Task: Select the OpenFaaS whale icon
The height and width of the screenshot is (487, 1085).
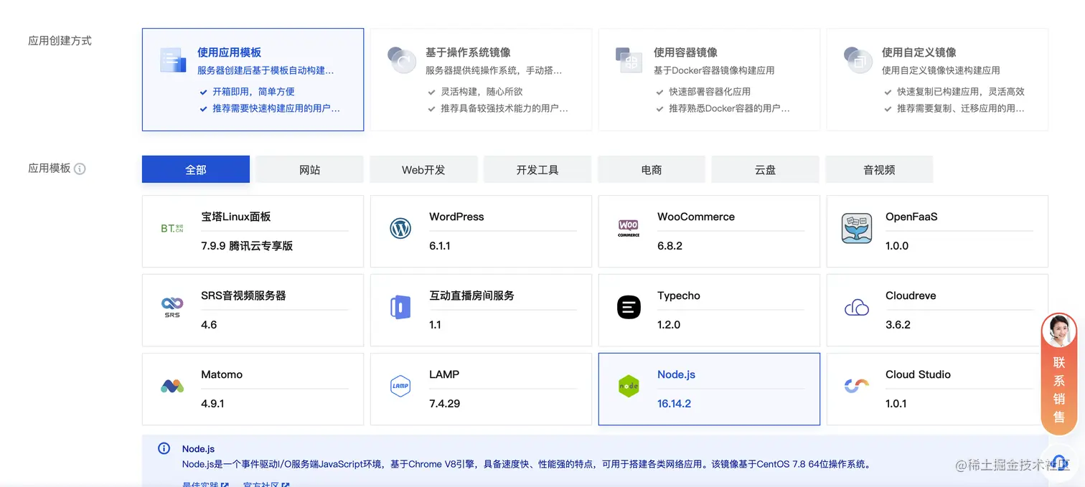Action: coord(857,229)
